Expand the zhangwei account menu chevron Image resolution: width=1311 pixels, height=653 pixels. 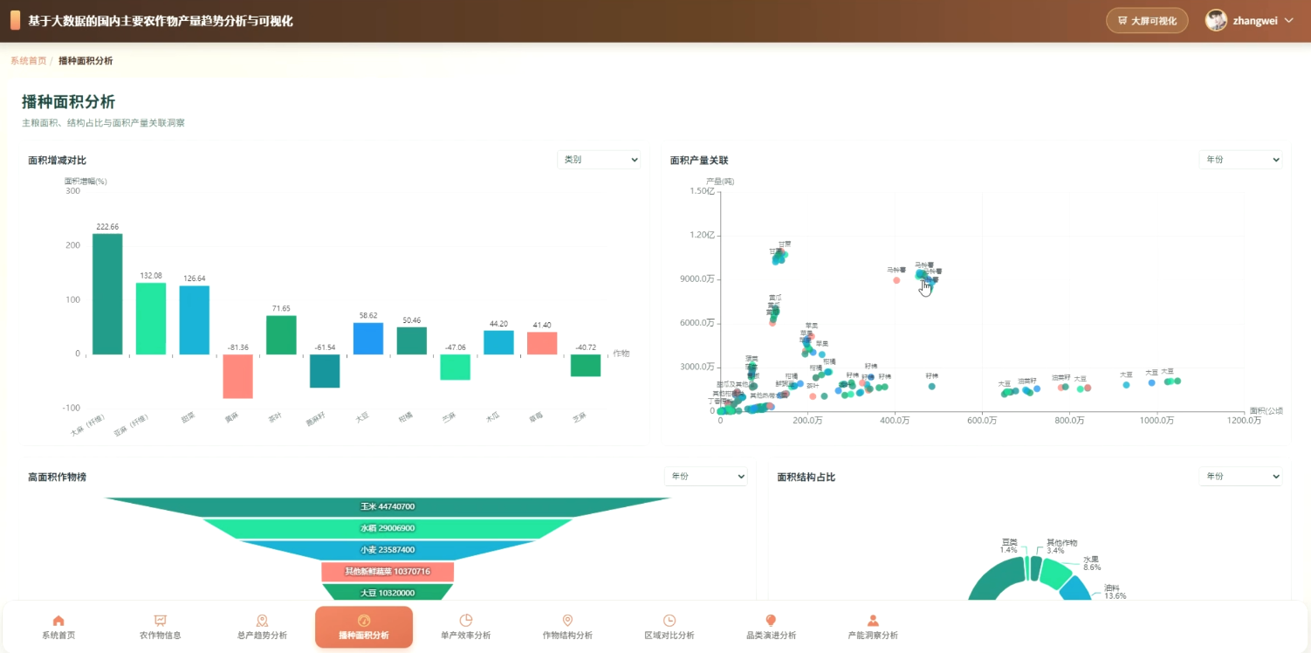pos(1288,21)
